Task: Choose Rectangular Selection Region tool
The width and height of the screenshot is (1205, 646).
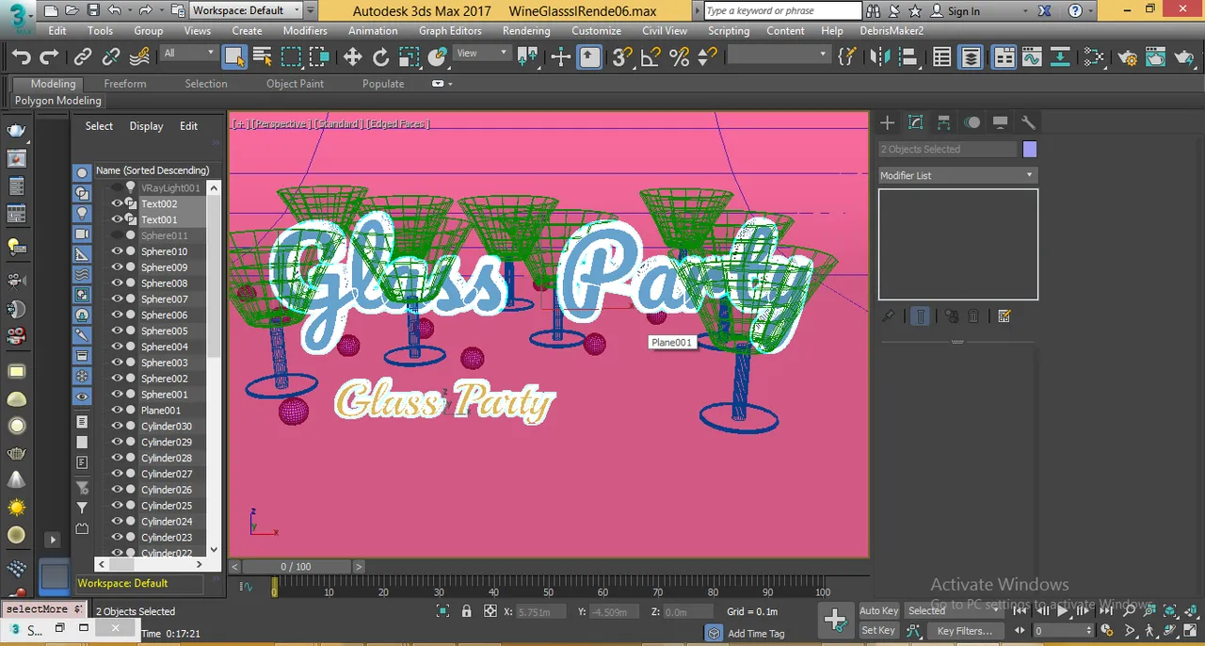Action: click(x=291, y=57)
